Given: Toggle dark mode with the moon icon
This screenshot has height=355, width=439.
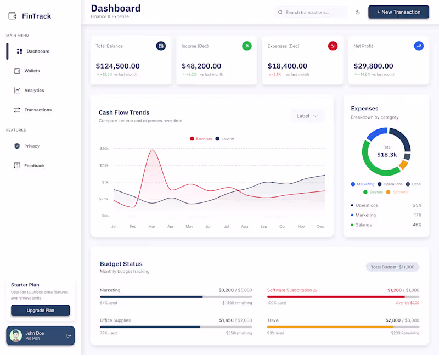Looking at the screenshot, I should click(x=357, y=12).
